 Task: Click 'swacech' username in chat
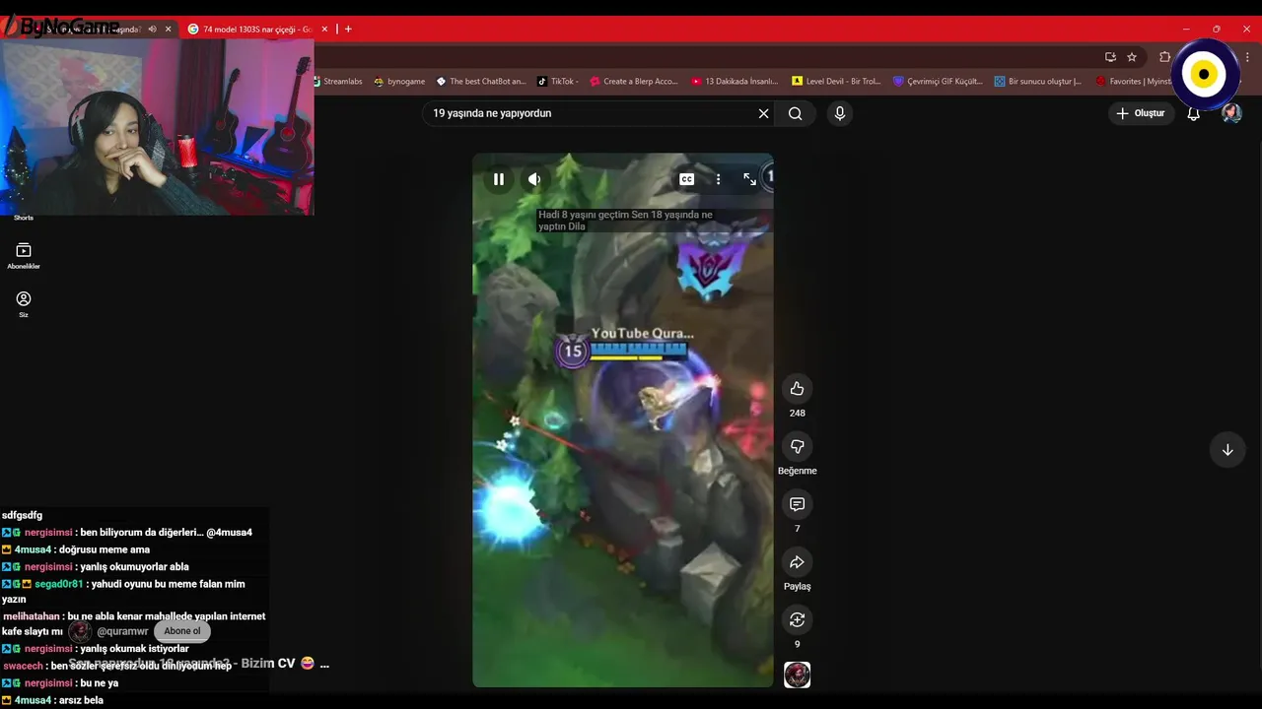tap(23, 667)
